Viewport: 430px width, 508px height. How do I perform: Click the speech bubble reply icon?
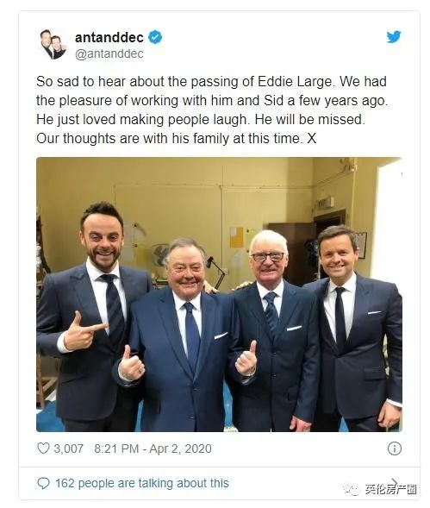[43, 483]
